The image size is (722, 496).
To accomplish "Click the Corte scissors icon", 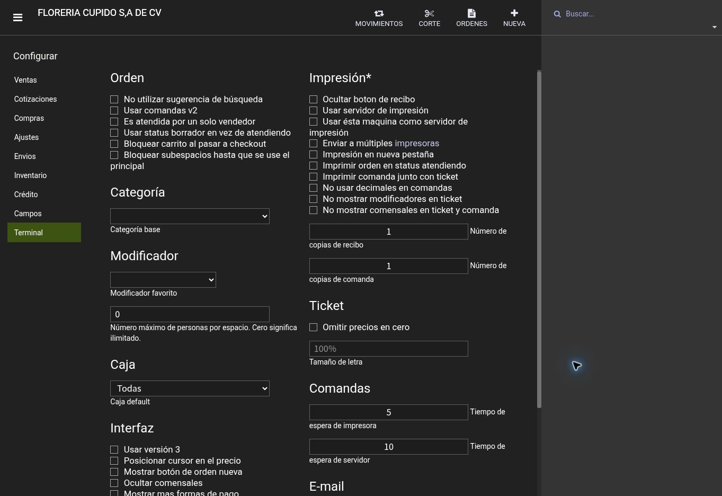I will pyautogui.click(x=429, y=13).
